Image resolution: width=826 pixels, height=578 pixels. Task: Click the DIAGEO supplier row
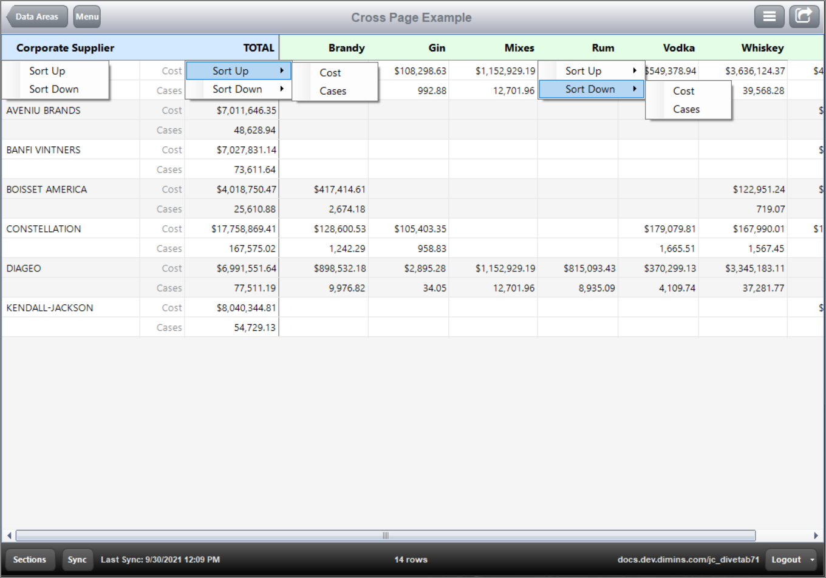point(24,268)
